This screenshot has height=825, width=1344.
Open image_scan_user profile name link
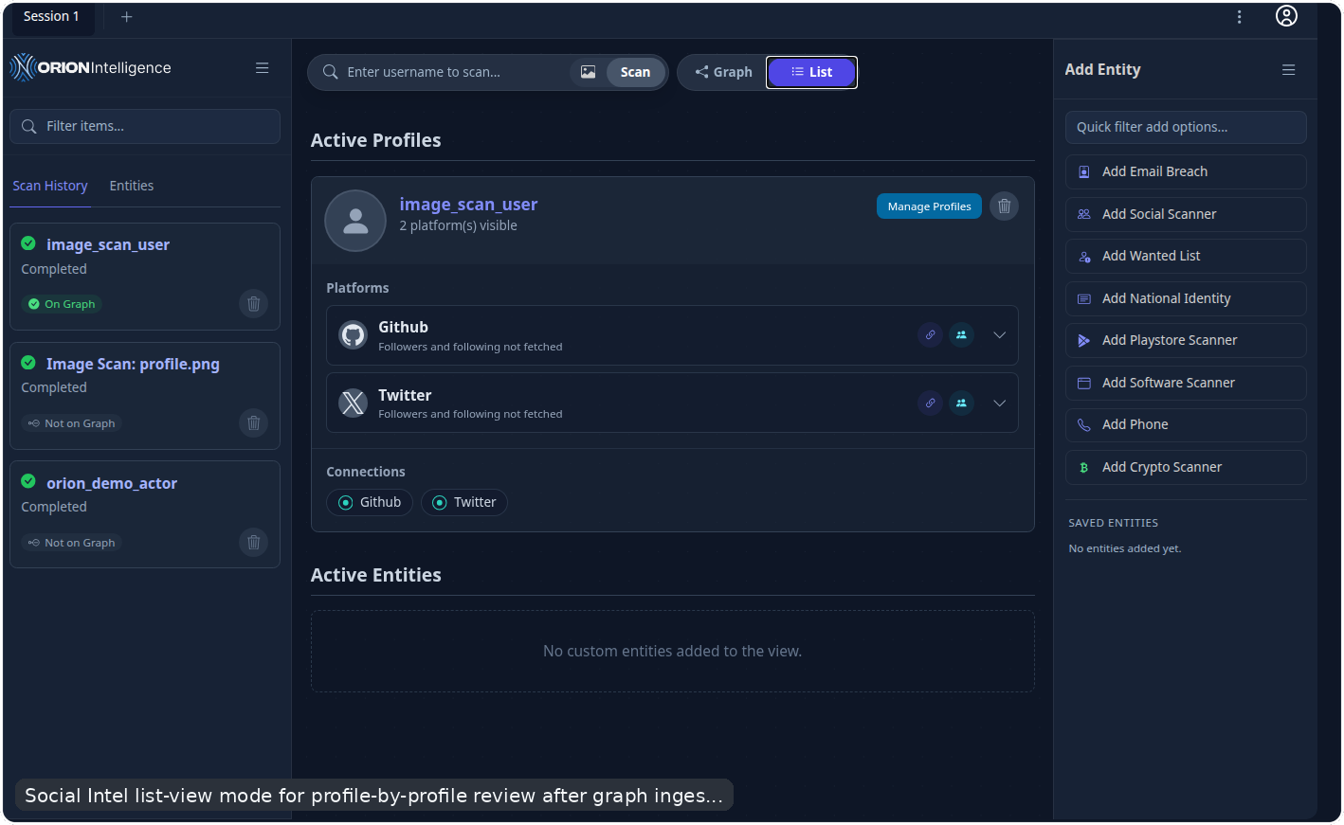tap(468, 205)
